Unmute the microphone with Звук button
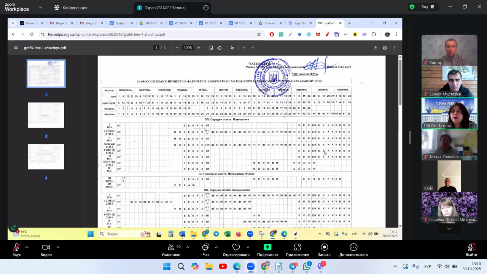 (x=17, y=249)
